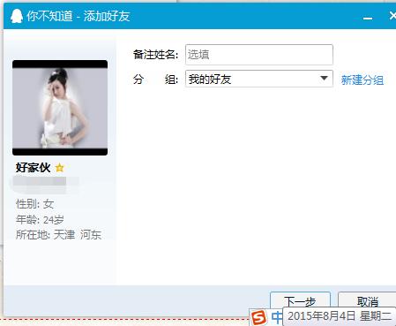Image resolution: width=396 pixels, height=326 pixels.
Task: Click the 新建分组 link
Action: click(x=362, y=80)
